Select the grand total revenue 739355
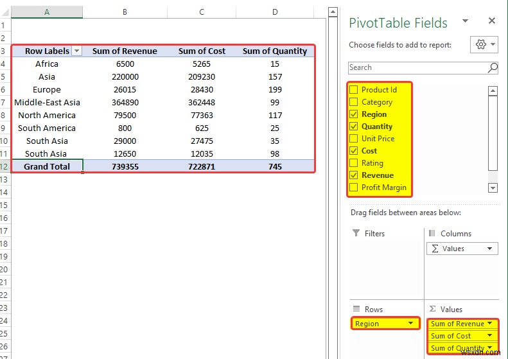The width and height of the screenshot is (508, 359). tap(125, 166)
